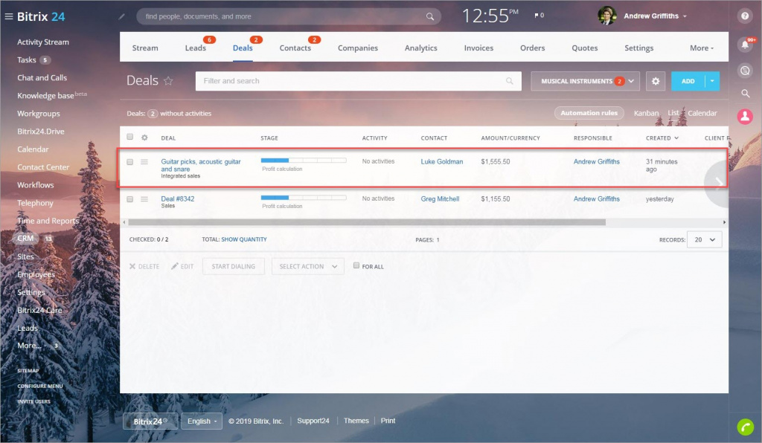This screenshot has width=762, height=443.
Task: Open row actions menu for Deal #8342
Action: coord(144,199)
